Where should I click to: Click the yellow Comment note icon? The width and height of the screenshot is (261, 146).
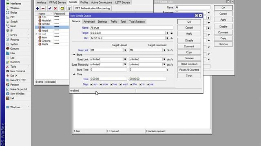click(x=62, y=8)
